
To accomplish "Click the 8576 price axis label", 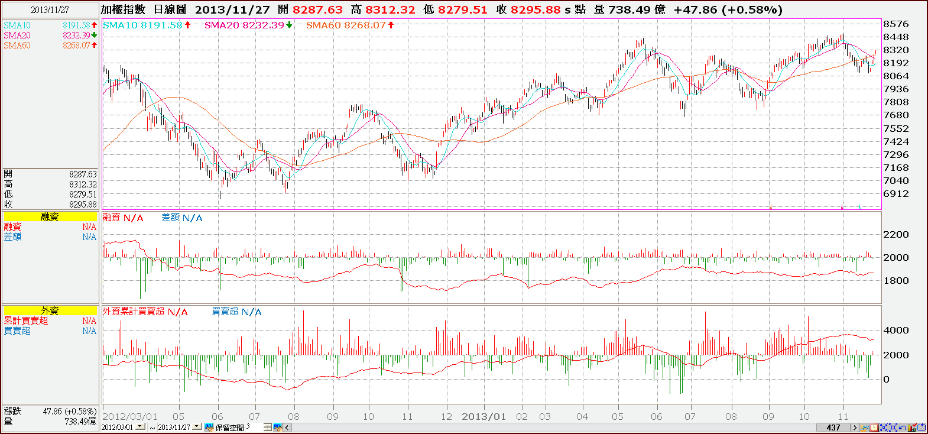I will tap(896, 24).
